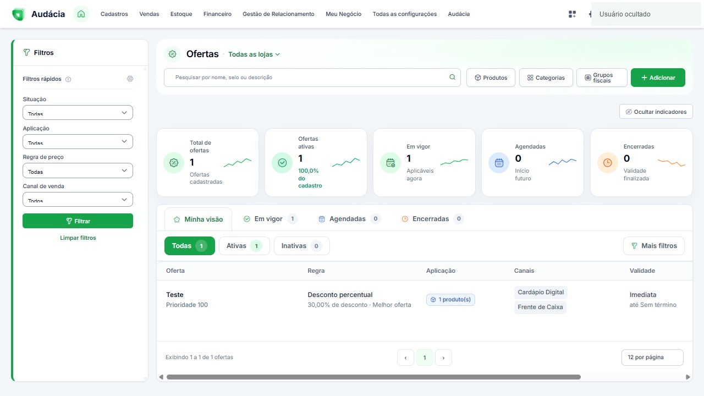Image resolution: width=704 pixels, height=396 pixels.
Task: Open the home icon button
Action: (81, 14)
